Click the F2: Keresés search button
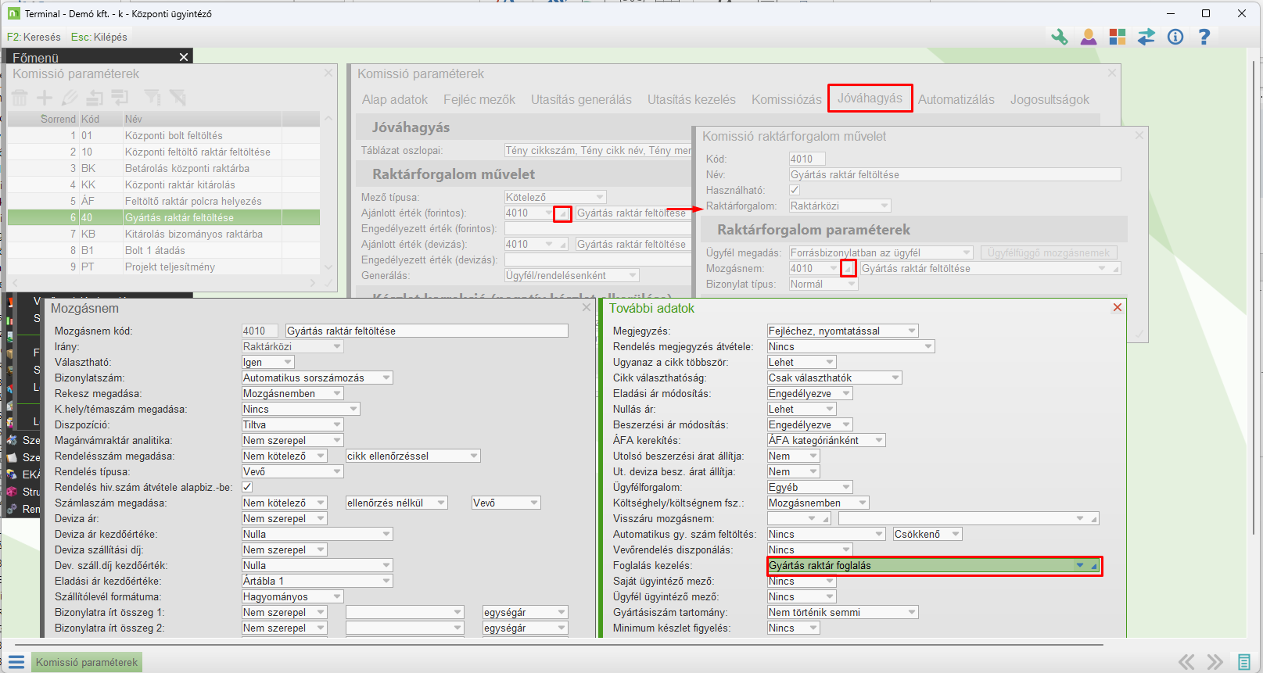The image size is (1263, 673). (34, 37)
